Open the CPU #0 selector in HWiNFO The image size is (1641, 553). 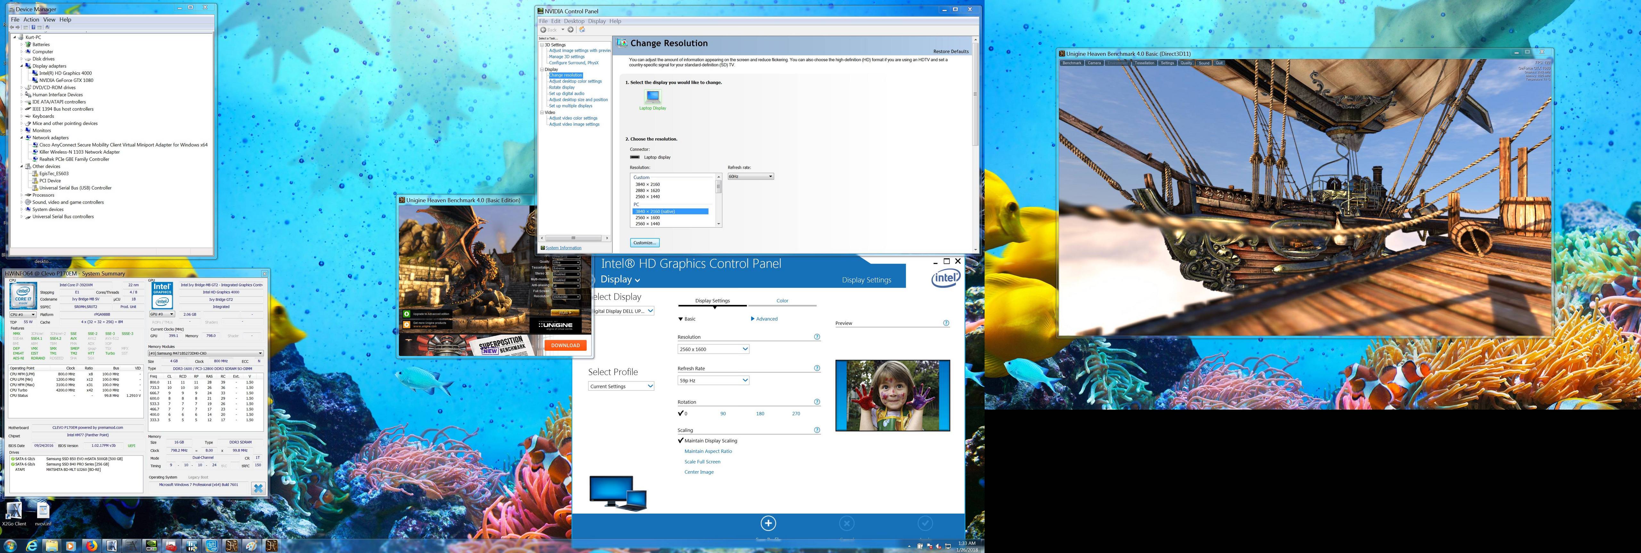pos(23,314)
